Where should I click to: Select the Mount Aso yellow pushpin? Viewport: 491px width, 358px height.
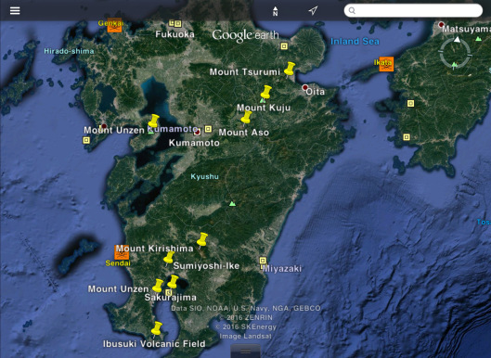point(246,118)
